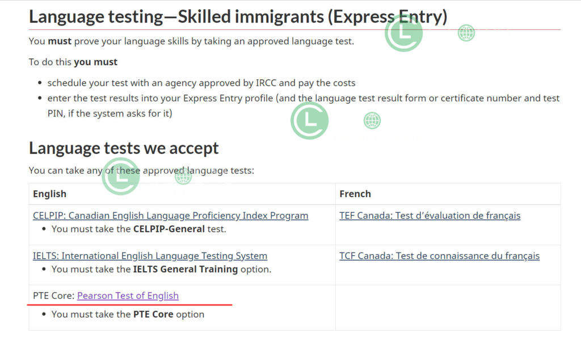Click the 'schedule your test with an agency' bullet
The image size is (581, 338).
[201, 83]
